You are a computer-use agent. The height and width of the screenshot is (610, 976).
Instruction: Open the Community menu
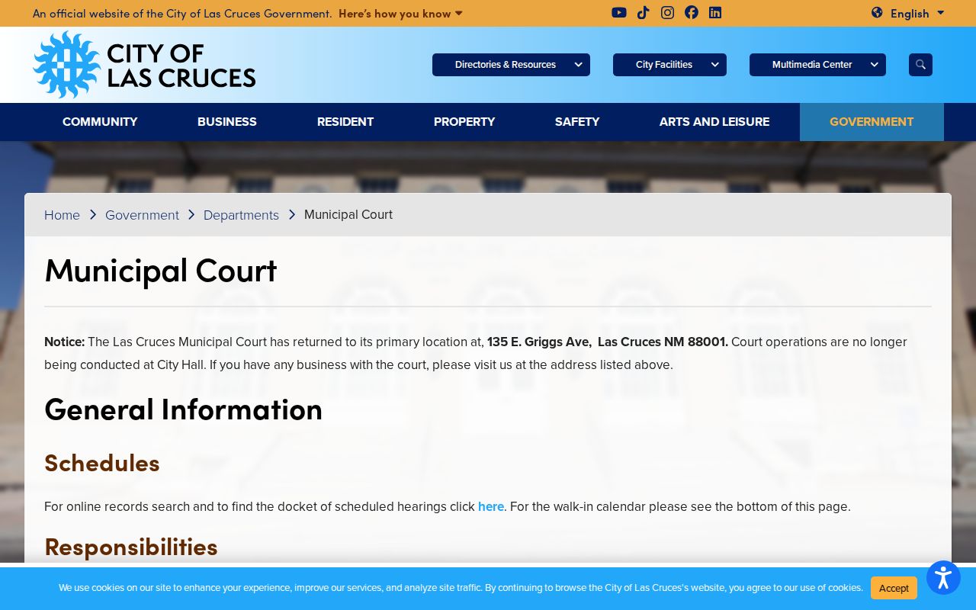click(100, 122)
